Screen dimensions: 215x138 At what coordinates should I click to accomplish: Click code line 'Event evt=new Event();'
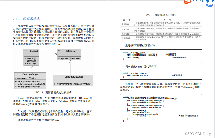[x=142, y=112]
